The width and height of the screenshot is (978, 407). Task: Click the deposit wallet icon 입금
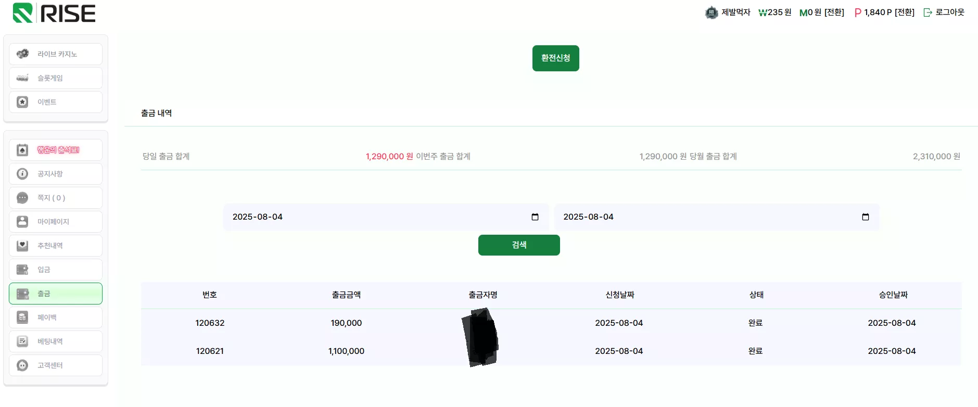coord(22,270)
